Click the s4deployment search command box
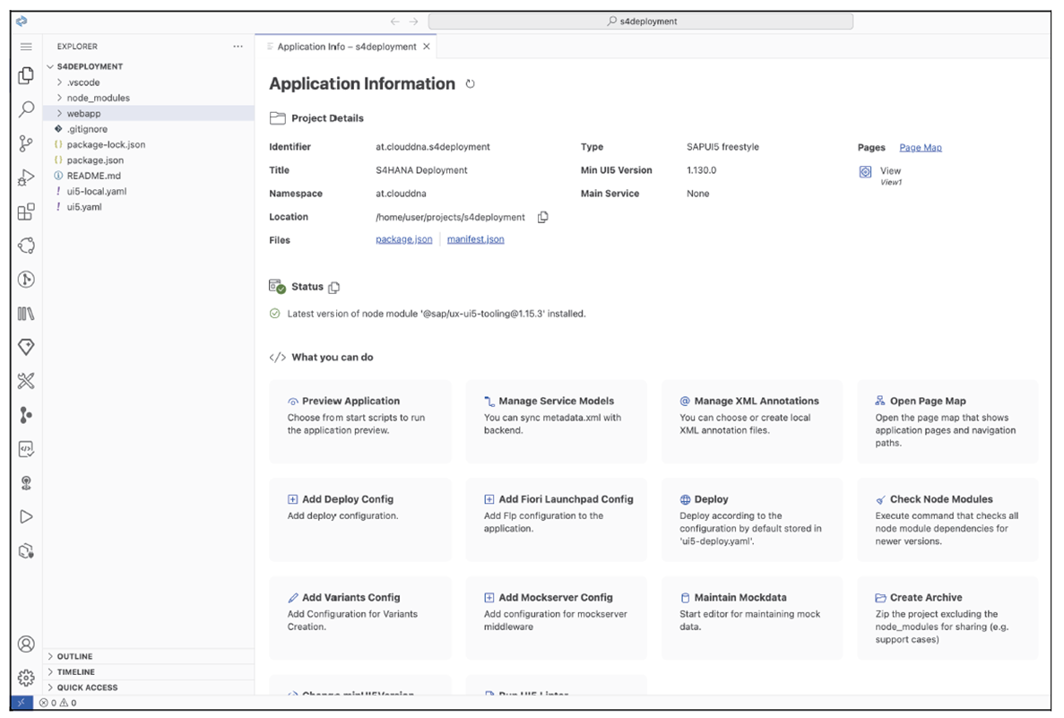 pyautogui.click(x=641, y=22)
